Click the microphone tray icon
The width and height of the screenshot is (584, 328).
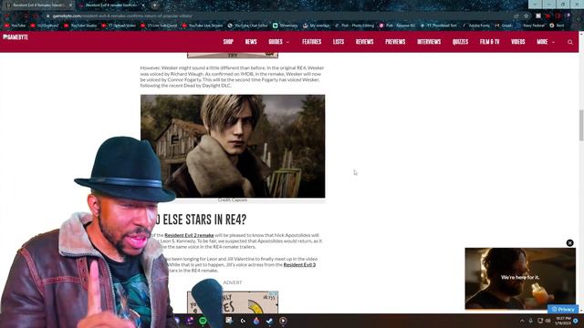(x=531, y=321)
